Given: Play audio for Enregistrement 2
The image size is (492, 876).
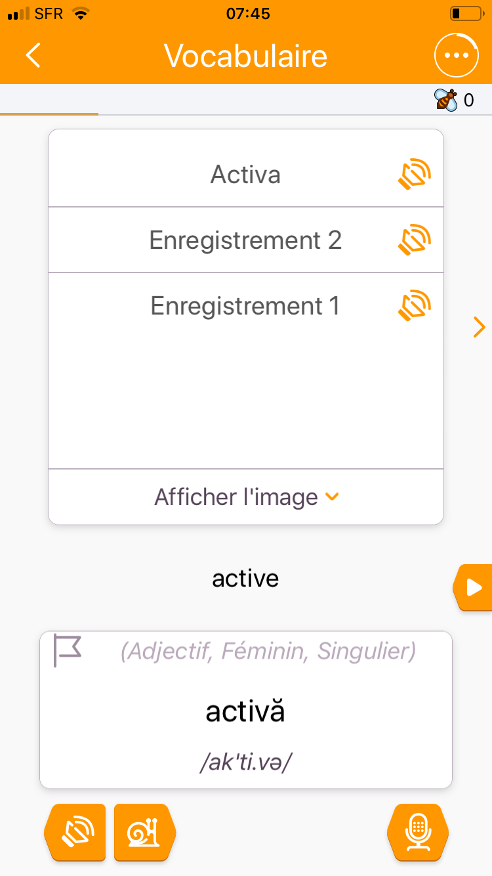Looking at the screenshot, I should coord(415,240).
